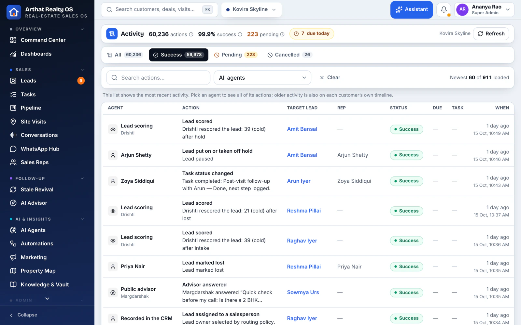
Task: Click the Search actions field
Action: click(158, 78)
